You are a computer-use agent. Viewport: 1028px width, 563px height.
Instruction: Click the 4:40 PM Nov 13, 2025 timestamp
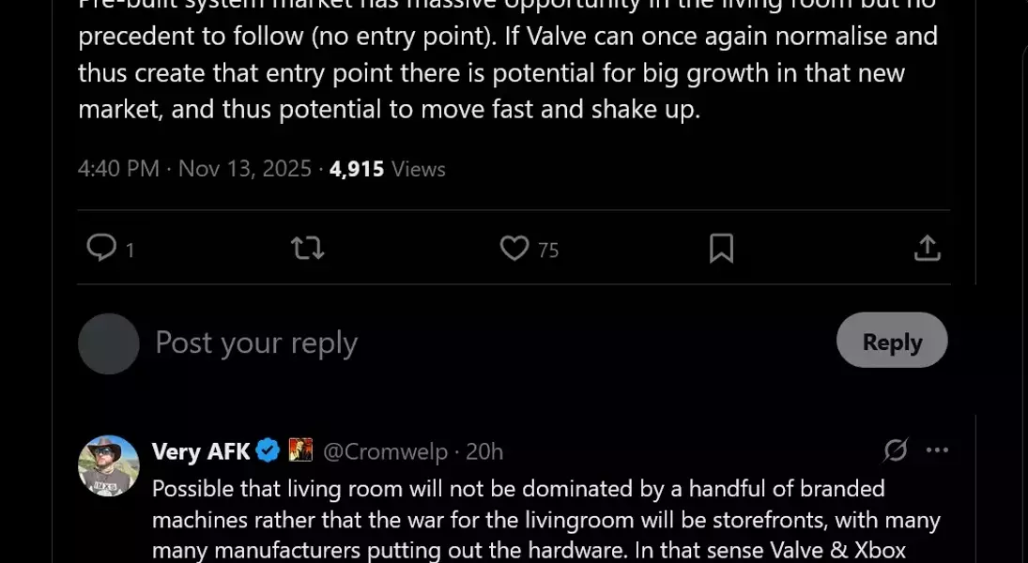pos(194,169)
